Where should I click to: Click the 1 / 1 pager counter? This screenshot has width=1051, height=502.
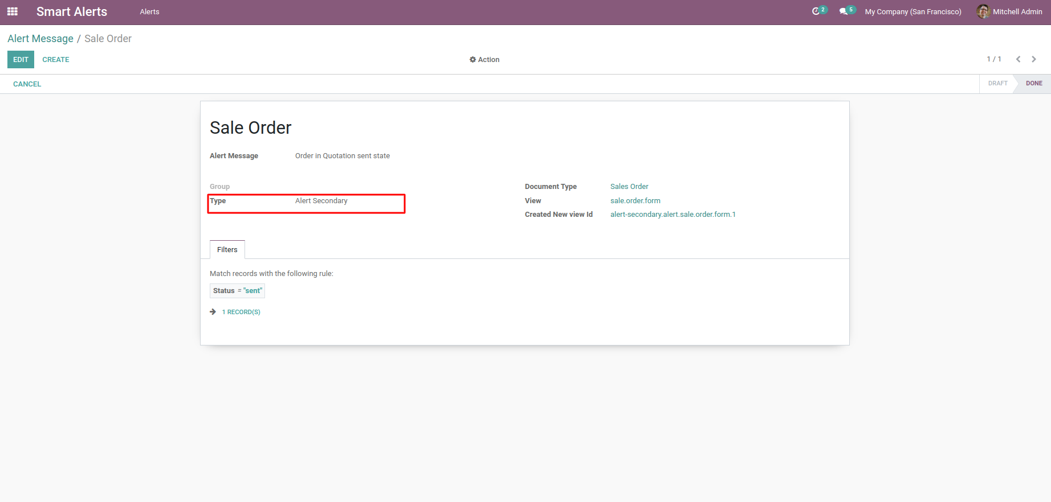pos(994,59)
